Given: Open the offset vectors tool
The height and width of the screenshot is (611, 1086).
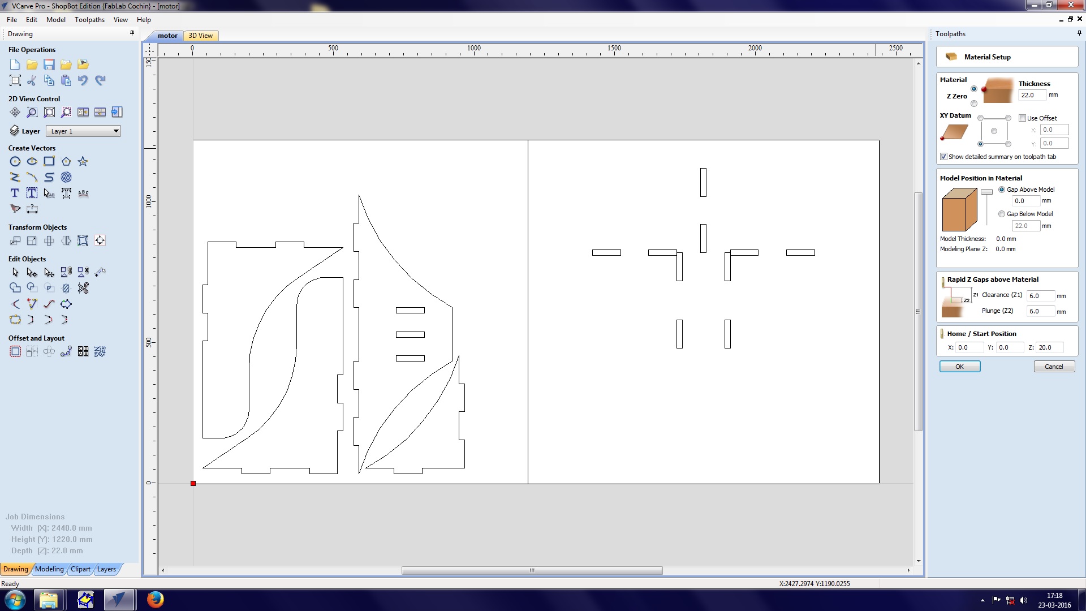Looking at the screenshot, I should tap(15, 352).
